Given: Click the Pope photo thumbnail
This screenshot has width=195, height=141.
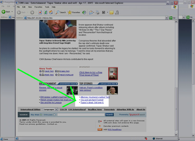Looking at the screenshot, I should coord(112,90).
